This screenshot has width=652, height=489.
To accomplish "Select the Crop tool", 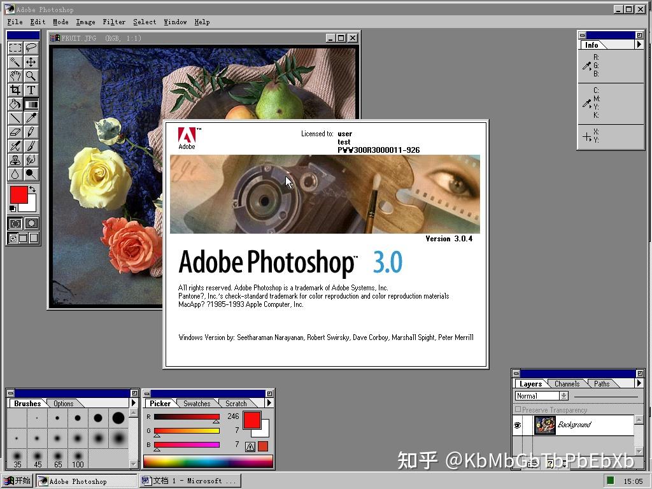I will coord(16,90).
